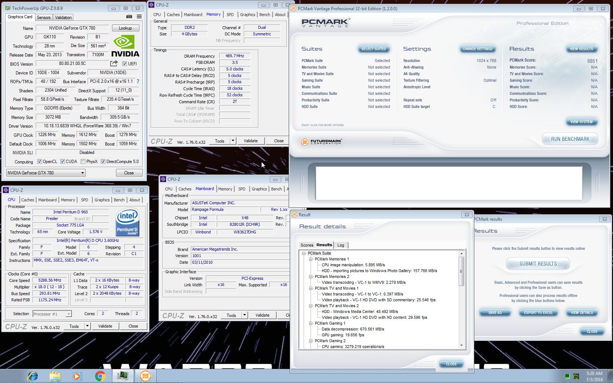Click the Intel Pentium D logo in CPU-Z
The image size is (613, 383).
pyautogui.click(x=127, y=222)
